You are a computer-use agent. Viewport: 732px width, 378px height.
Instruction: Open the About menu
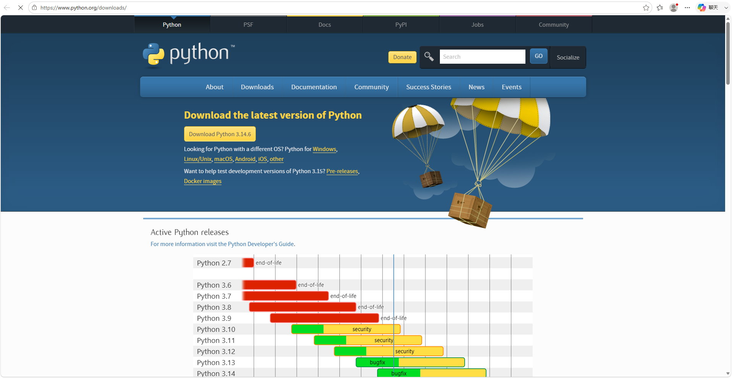(215, 87)
